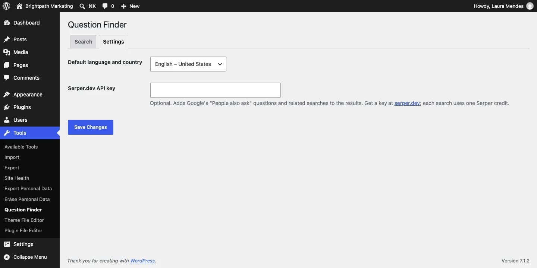Viewport: 537px width, 268px height.
Task: Click the Posts pushpin icon
Action: [7, 39]
